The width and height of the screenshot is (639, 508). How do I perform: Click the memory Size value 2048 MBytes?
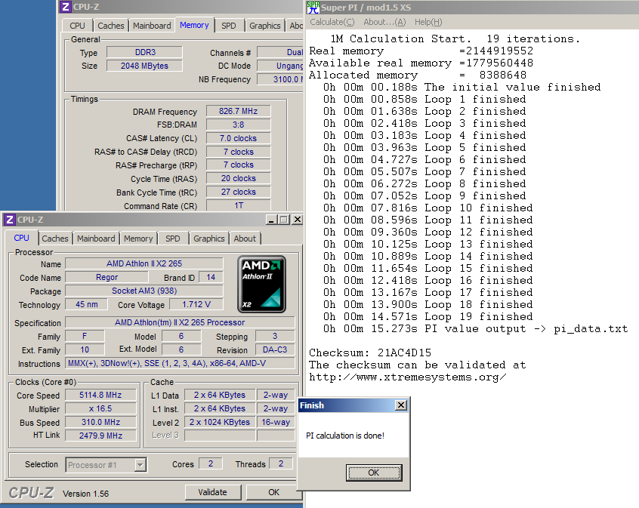(x=145, y=66)
